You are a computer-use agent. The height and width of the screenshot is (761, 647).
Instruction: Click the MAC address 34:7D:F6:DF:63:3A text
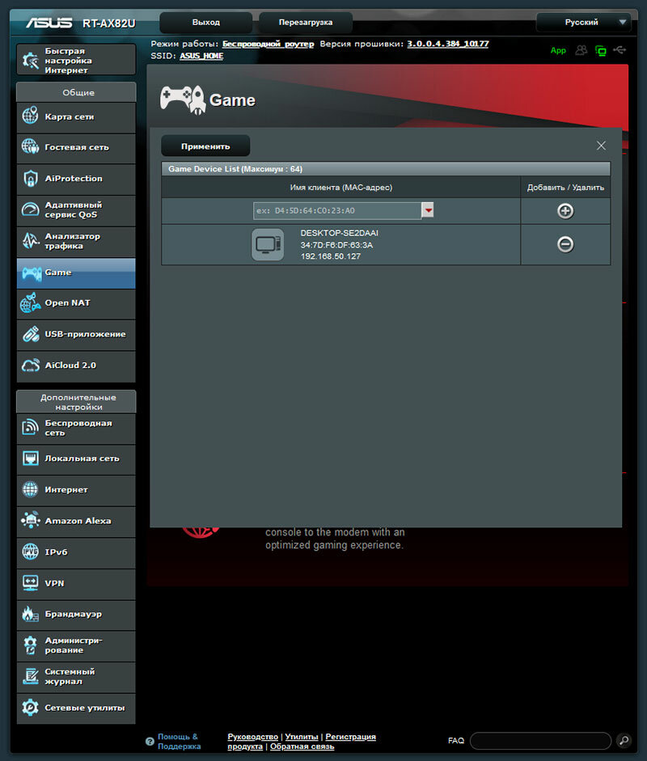[336, 245]
